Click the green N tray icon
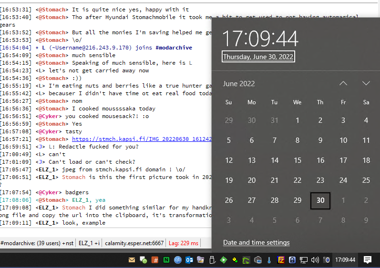Screen dimensions: 380x268 coord(166,260)
